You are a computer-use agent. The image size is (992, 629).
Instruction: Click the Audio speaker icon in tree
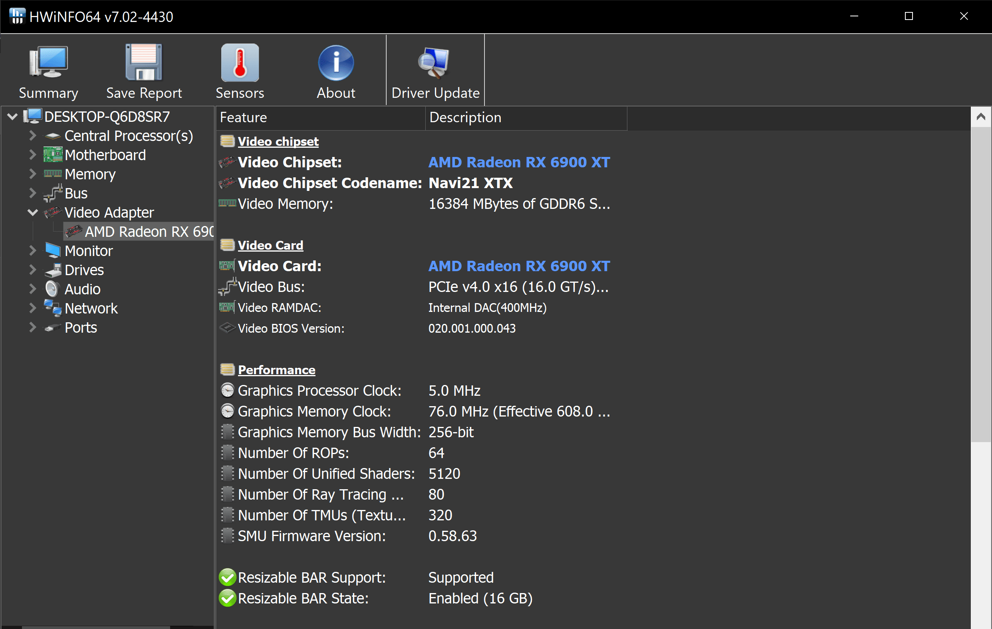tap(52, 289)
